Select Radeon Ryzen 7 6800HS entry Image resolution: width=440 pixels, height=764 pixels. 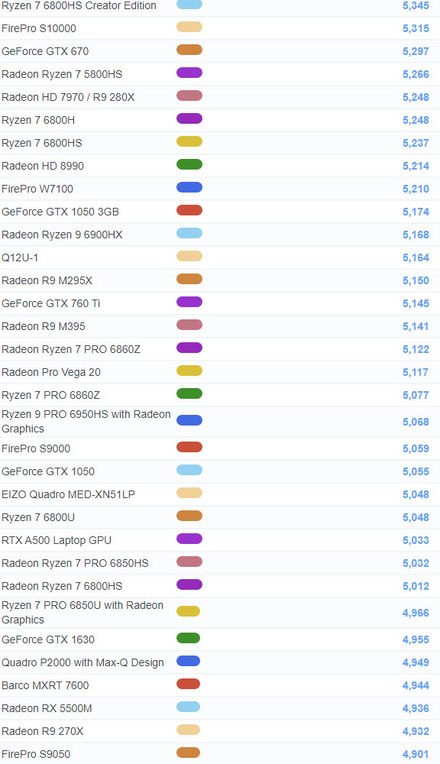(62, 586)
